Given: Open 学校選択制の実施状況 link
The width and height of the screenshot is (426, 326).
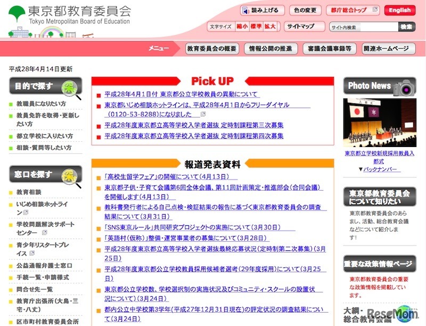Looking at the screenshot, I should point(214,294).
